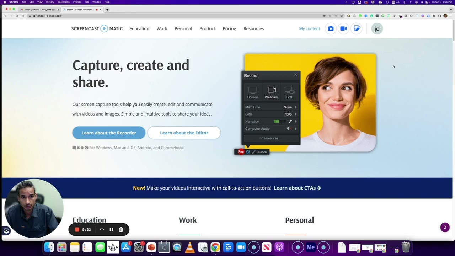This screenshot has width=455, height=256.
Task: Open Finder from the dock
Action: click(49, 247)
